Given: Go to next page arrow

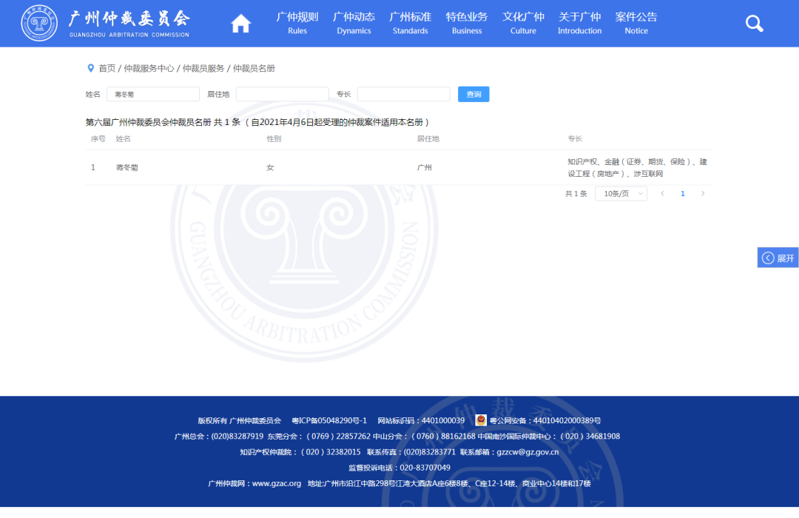Looking at the screenshot, I should coord(703,194).
